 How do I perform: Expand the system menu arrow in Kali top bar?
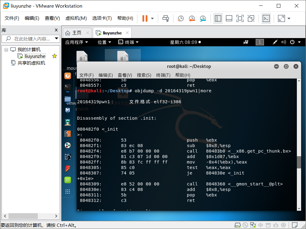299,42
